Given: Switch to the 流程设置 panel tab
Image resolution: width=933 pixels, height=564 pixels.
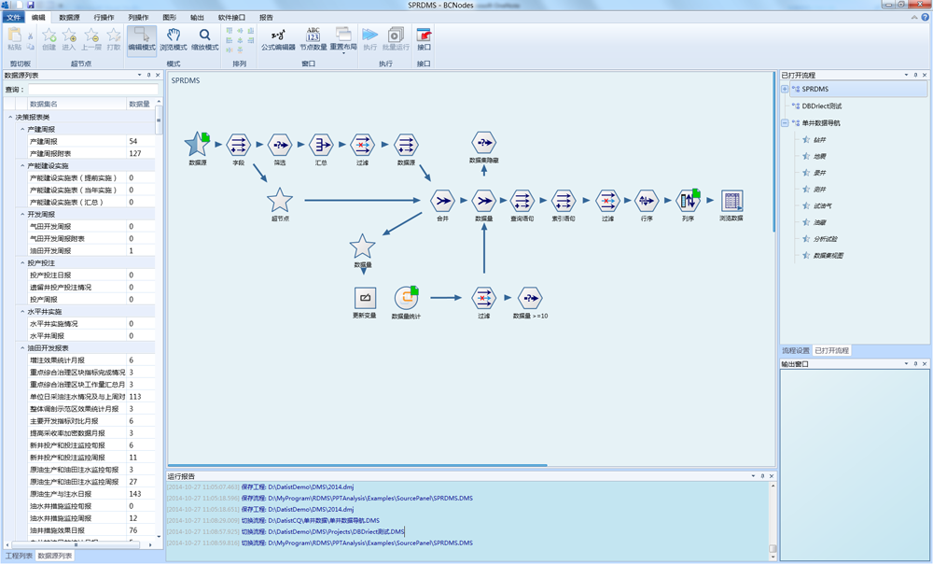Looking at the screenshot, I should [796, 350].
